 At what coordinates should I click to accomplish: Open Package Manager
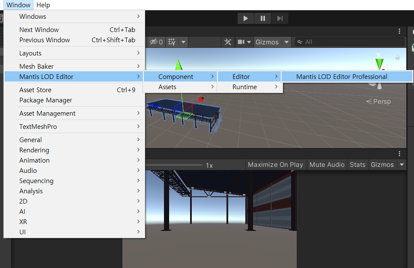74,100
